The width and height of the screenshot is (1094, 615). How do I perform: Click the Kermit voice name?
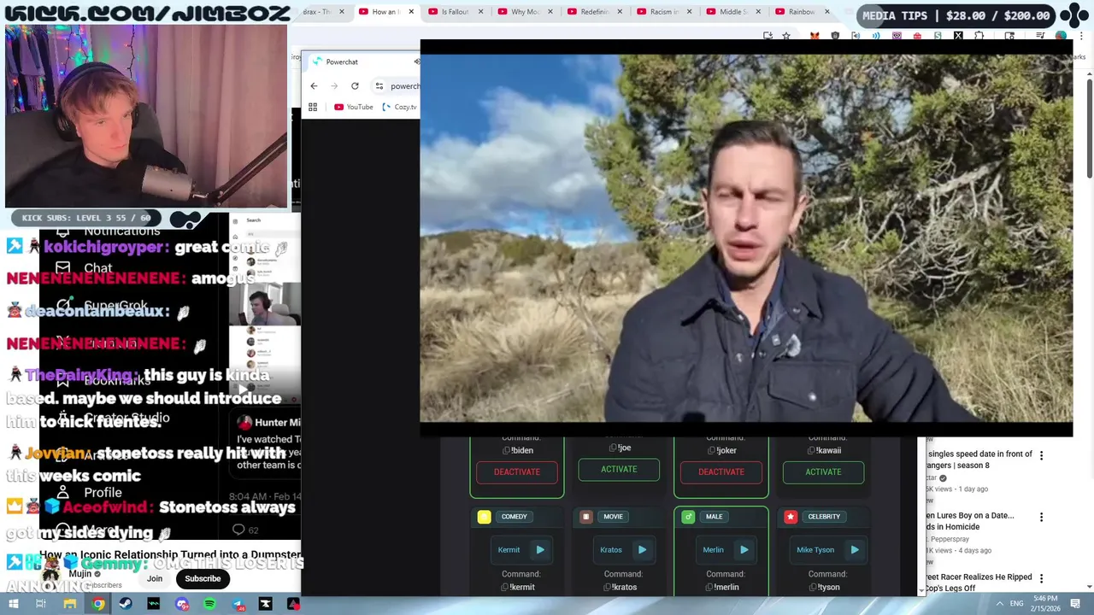coord(509,550)
